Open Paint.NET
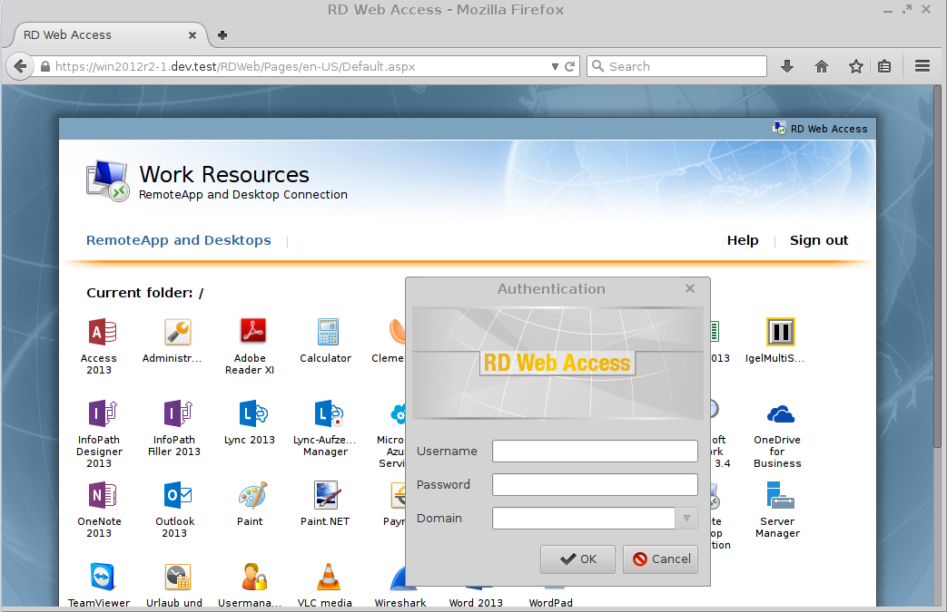947x612 pixels. pyautogui.click(x=325, y=495)
